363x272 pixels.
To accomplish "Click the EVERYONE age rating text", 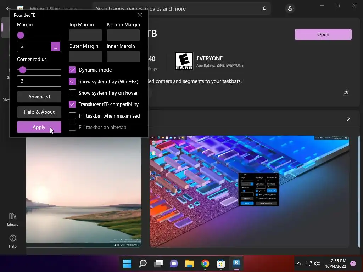I will [210, 58].
